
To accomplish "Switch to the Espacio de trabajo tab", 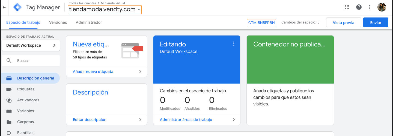I will tap(23, 22).
